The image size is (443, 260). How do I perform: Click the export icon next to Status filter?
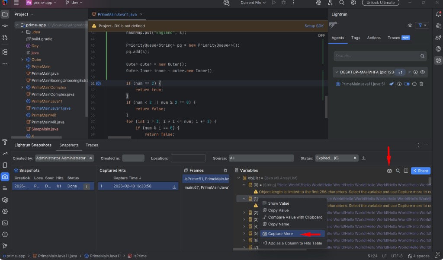point(363,158)
